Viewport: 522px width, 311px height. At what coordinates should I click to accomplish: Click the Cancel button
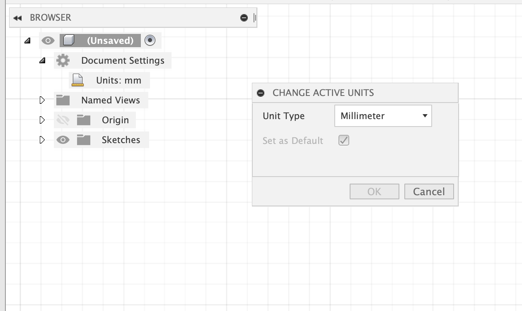(429, 191)
